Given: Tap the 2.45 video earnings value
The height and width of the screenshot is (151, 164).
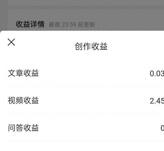Looking at the screenshot, I should tap(157, 101).
